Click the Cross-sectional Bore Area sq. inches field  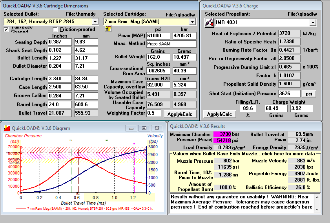[x=158, y=71]
